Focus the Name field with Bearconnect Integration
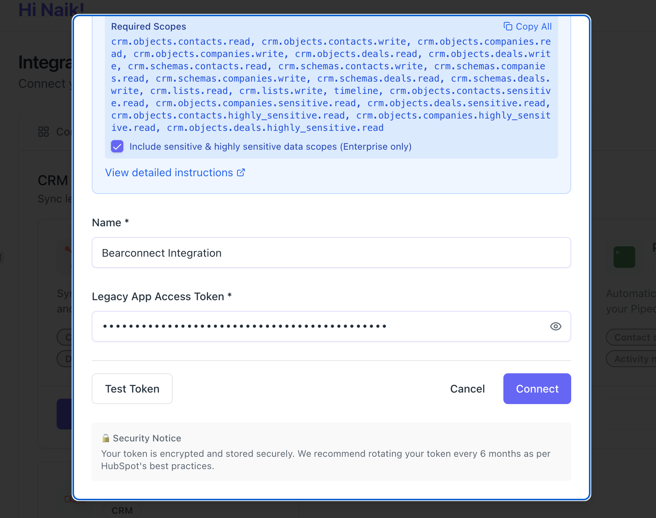 click(331, 253)
